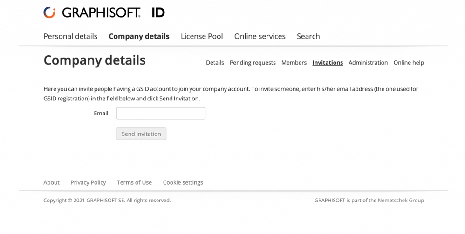The image size is (465, 234).
Task: Follow the Nemetschek Group link
Action: [401, 200]
